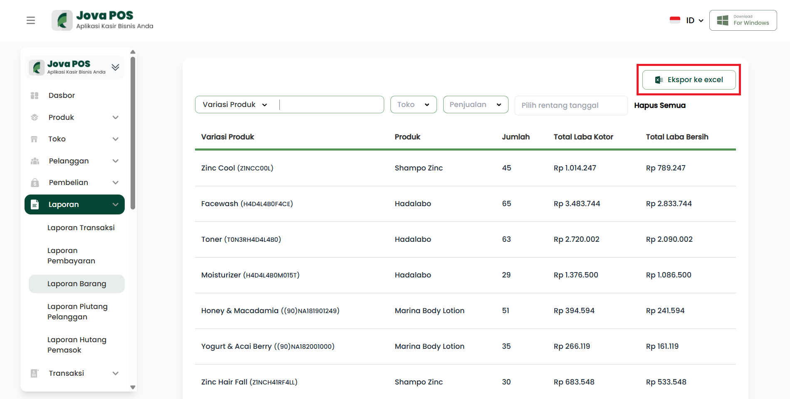
Task: Click the Pembelian bag icon in sidebar
Action: (35, 182)
